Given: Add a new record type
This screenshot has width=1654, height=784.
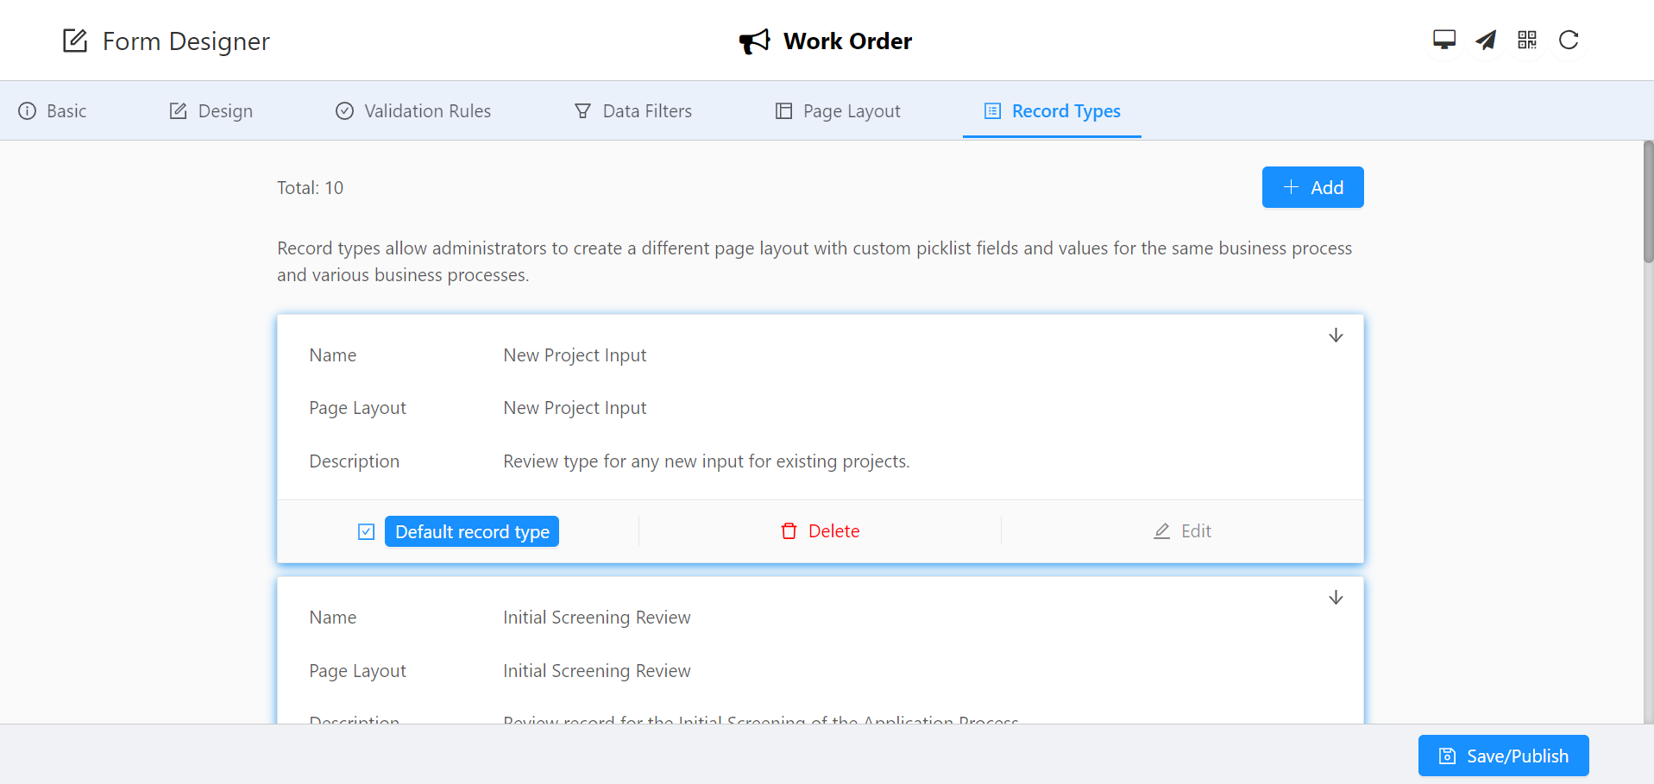Looking at the screenshot, I should tap(1313, 187).
